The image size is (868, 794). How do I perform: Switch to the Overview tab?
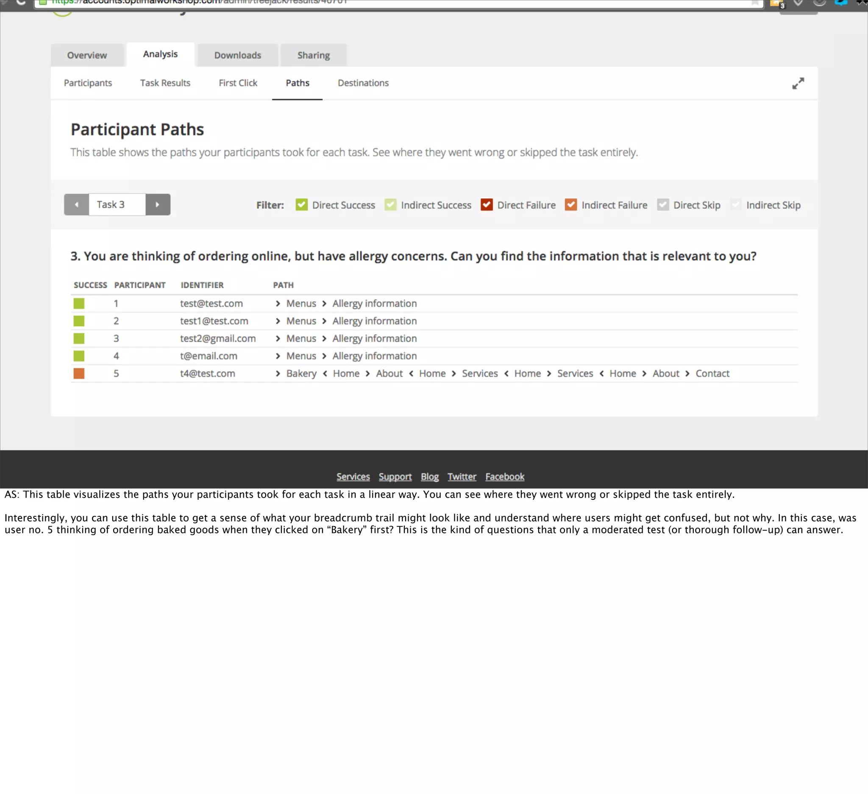coord(87,55)
